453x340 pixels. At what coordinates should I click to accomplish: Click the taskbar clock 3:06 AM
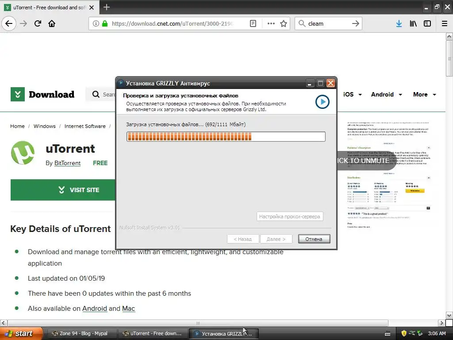pos(437,333)
